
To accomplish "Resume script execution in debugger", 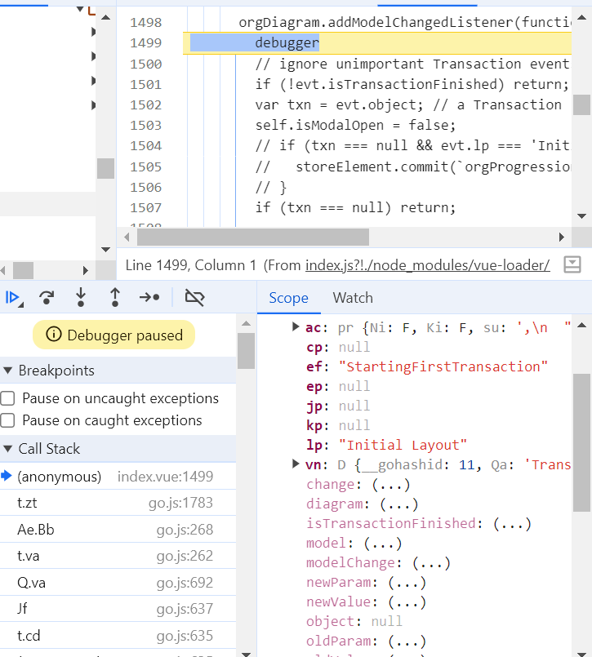I will [13, 298].
